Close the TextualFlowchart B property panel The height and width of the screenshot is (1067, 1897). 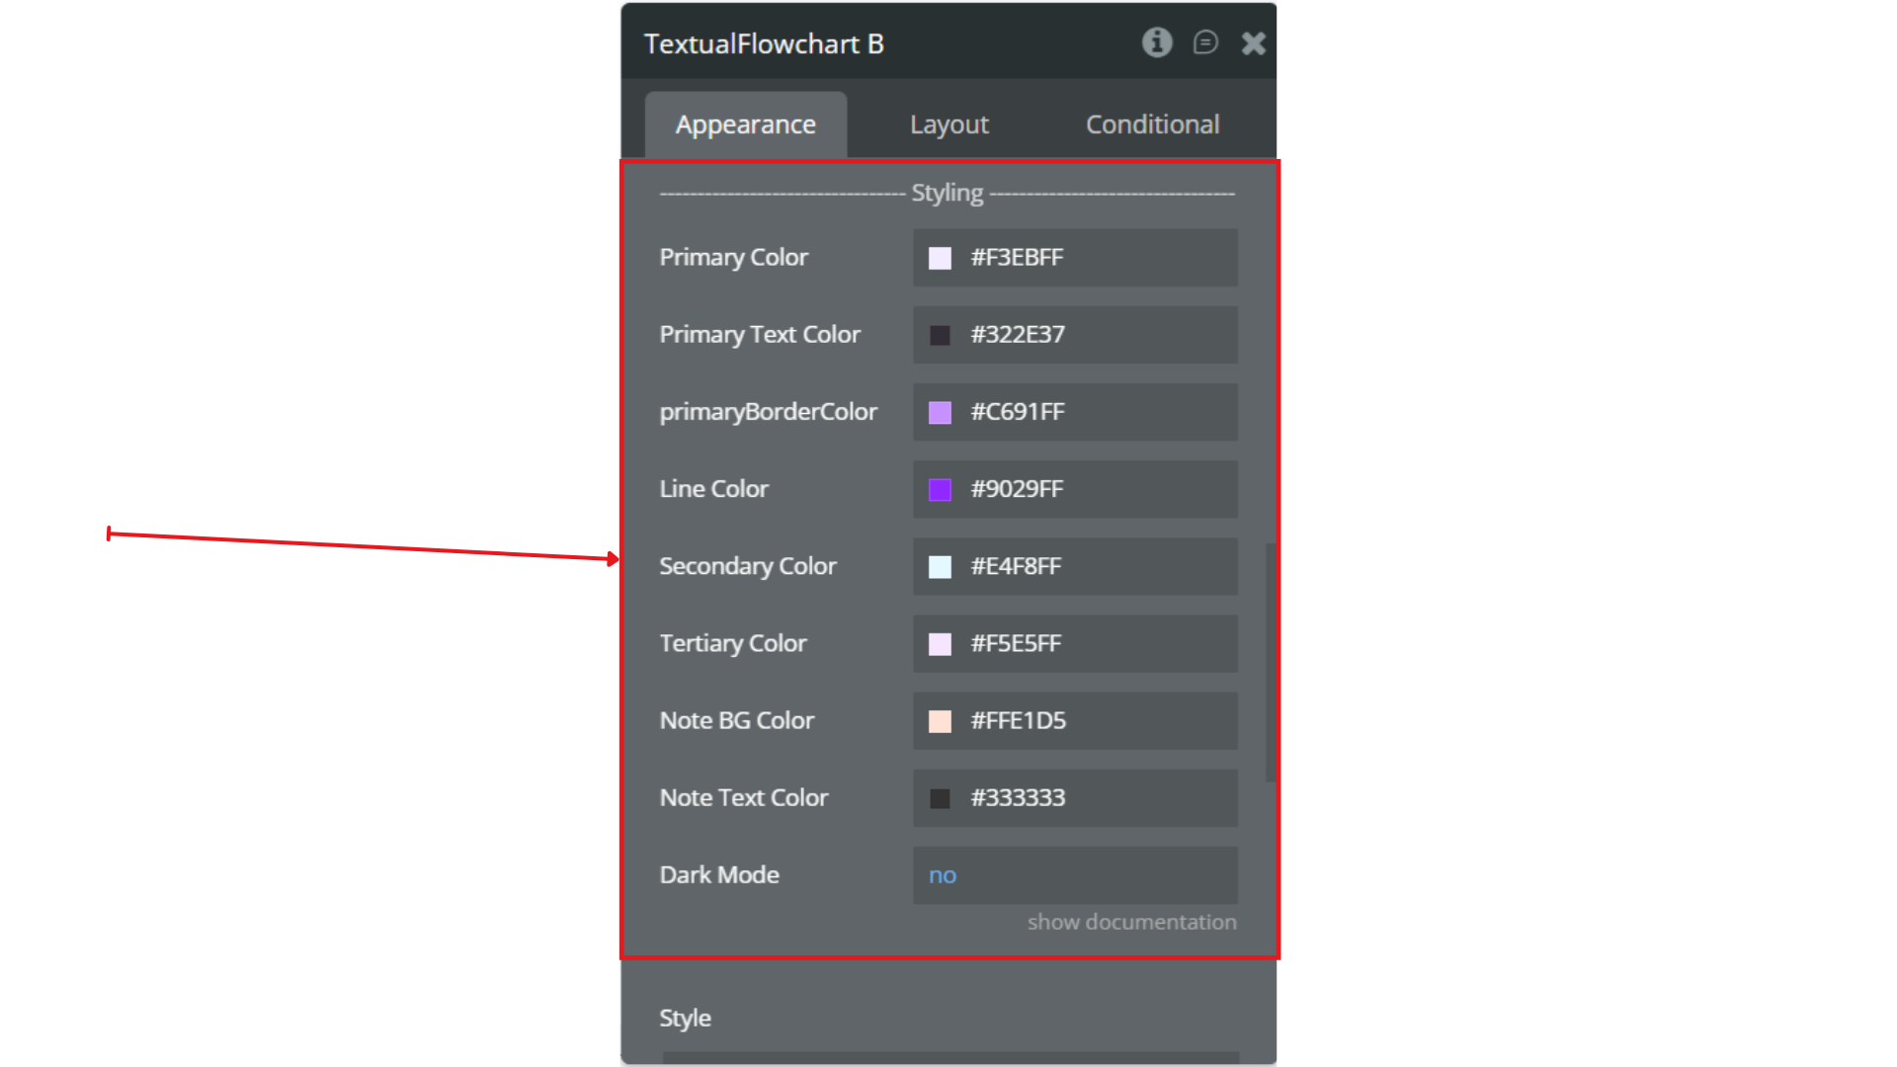coord(1253,43)
